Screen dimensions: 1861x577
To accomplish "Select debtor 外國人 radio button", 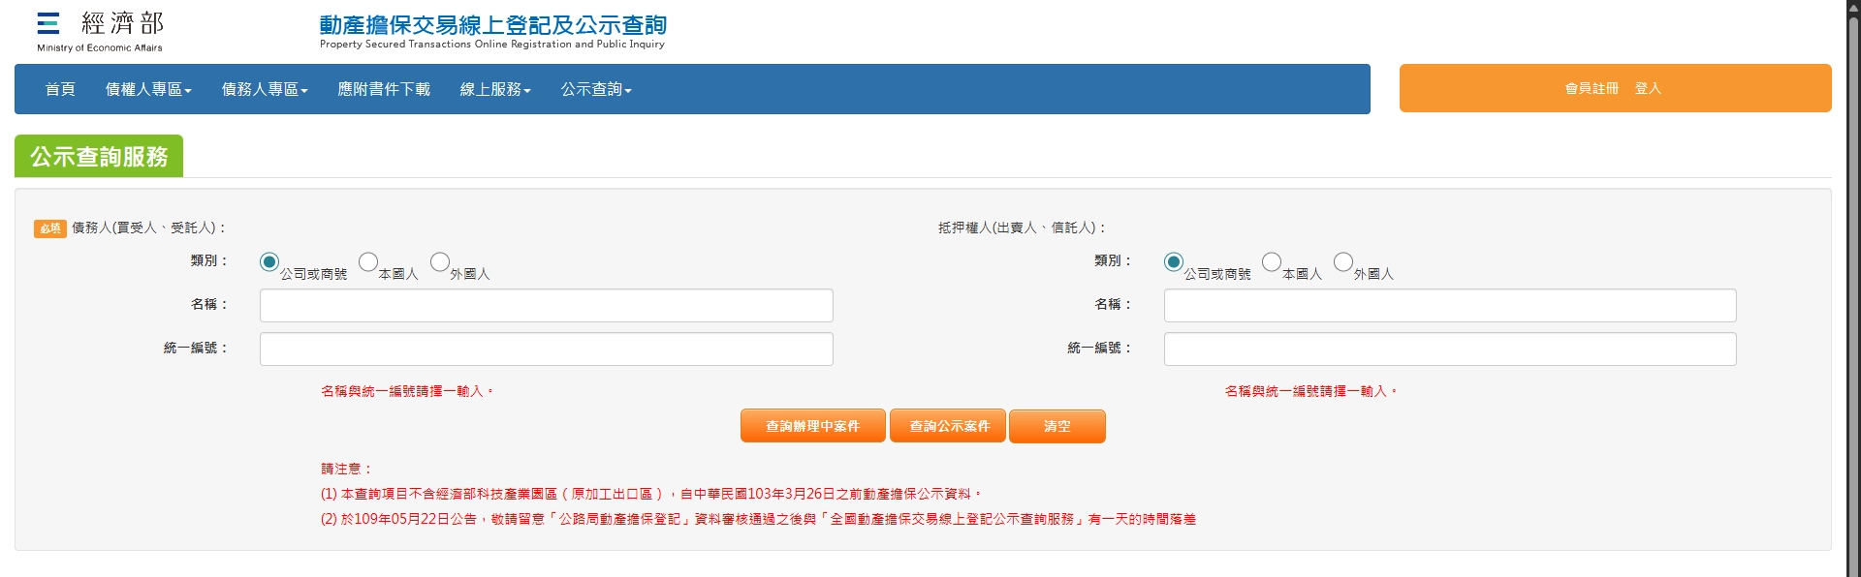I will coord(440,262).
